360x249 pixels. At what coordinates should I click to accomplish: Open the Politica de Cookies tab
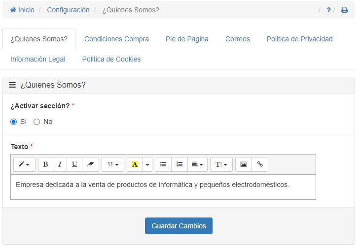tap(111, 59)
